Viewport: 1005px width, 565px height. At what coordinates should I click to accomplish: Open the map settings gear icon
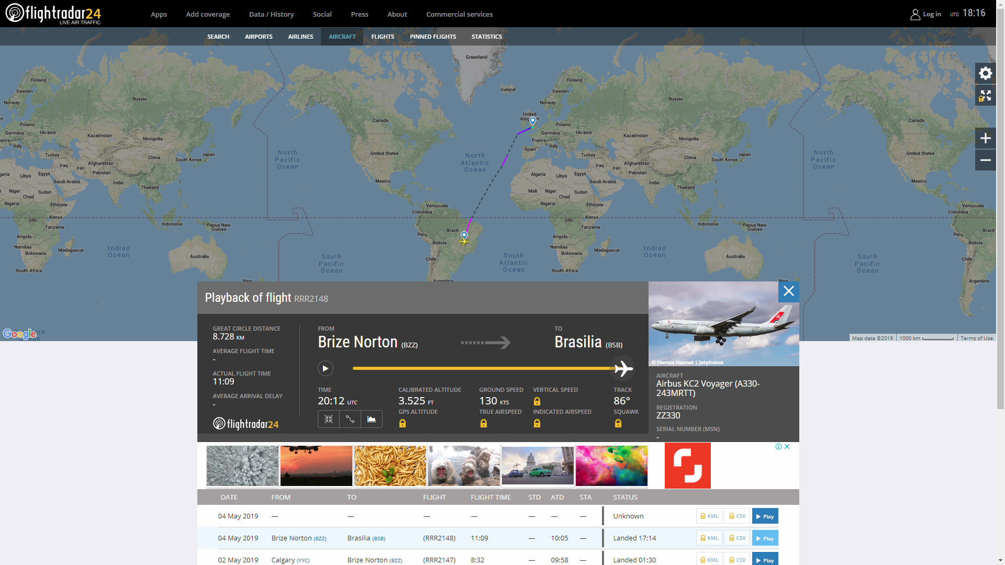[985, 73]
